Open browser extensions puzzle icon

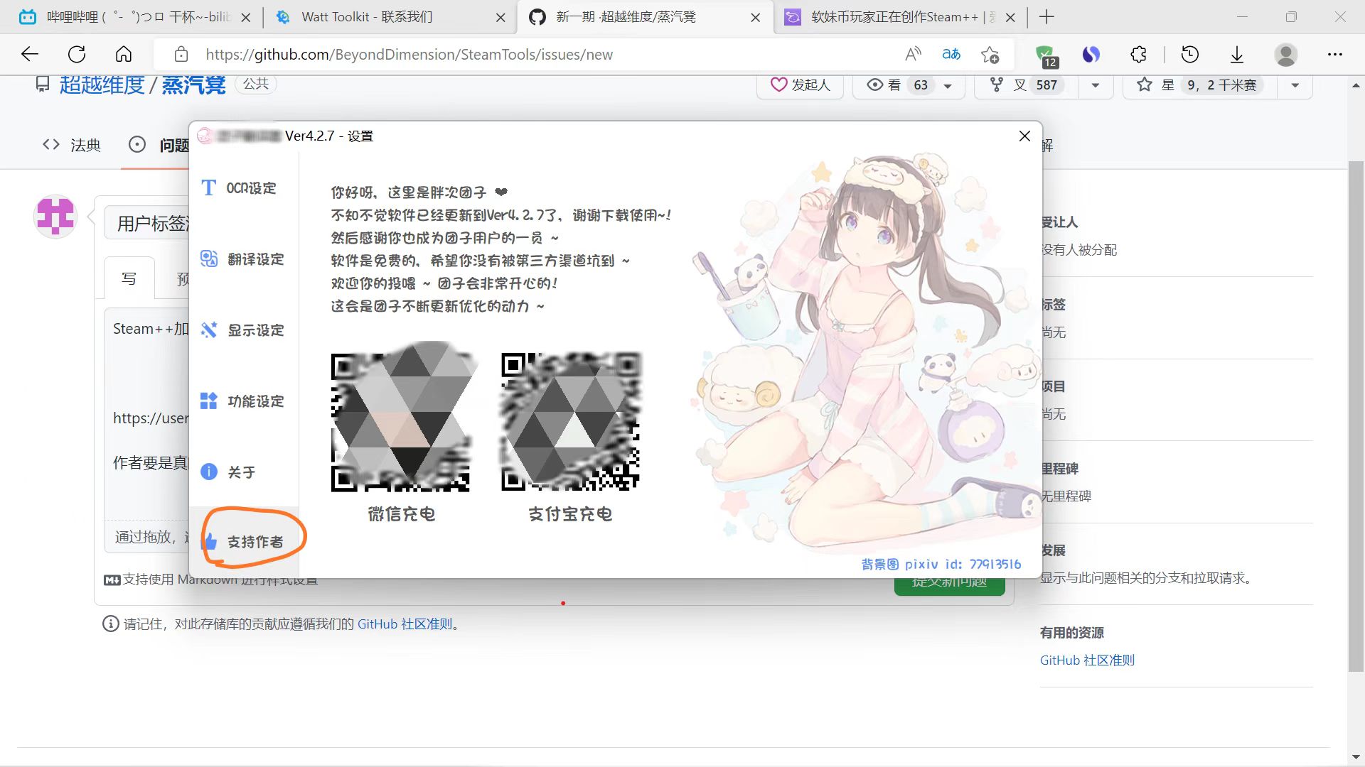click(x=1139, y=54)
